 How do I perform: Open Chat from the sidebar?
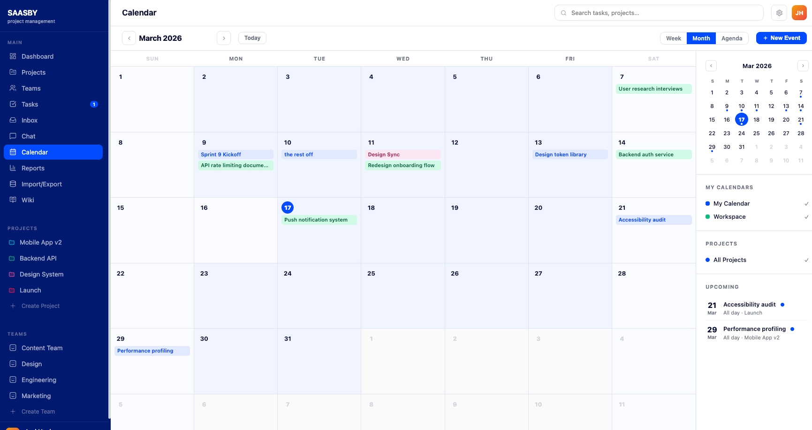[28, 136]
